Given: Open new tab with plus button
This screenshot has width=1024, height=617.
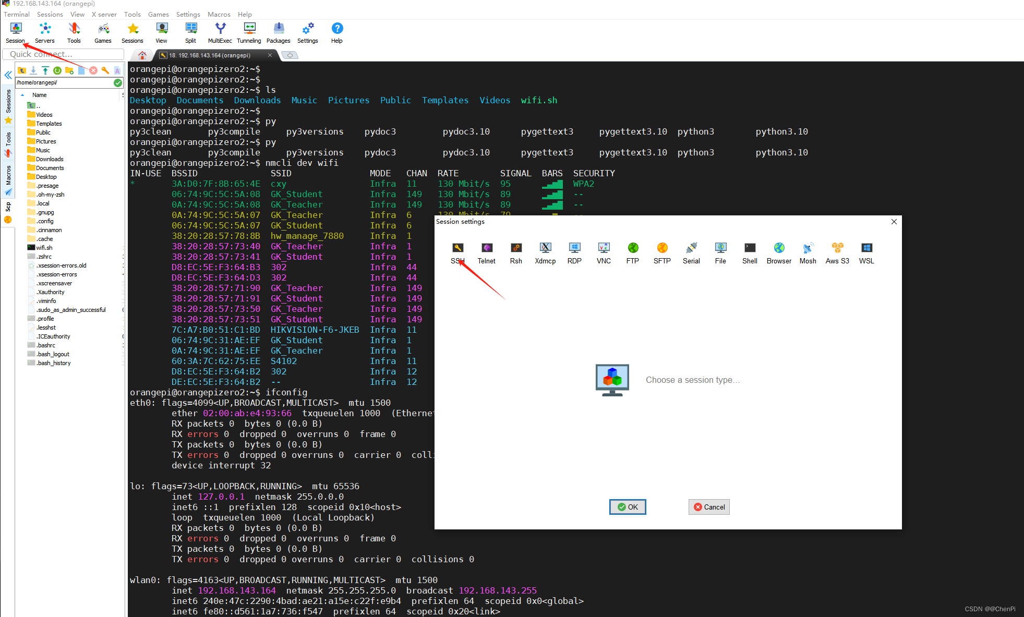Looking at the screenshot, I should coord(290,55).
